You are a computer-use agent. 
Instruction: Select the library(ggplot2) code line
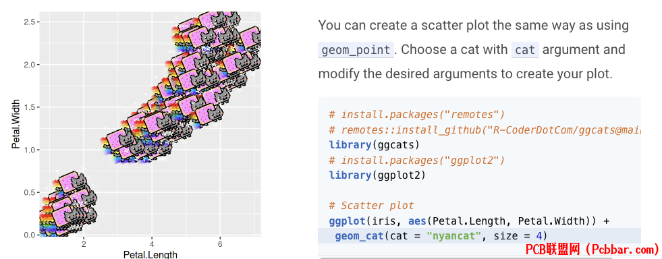tap(377, 175)
